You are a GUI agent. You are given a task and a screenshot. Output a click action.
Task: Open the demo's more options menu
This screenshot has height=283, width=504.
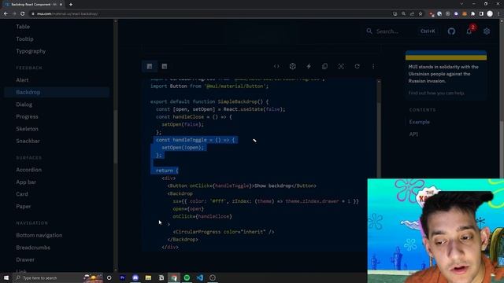373,66
